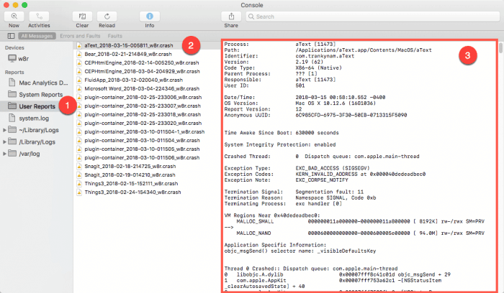
Task: Select the w8r device
Action: pos(23,59)
